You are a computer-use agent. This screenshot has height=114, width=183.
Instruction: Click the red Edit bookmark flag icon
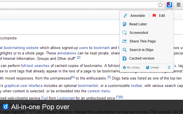tap(154, 15)
